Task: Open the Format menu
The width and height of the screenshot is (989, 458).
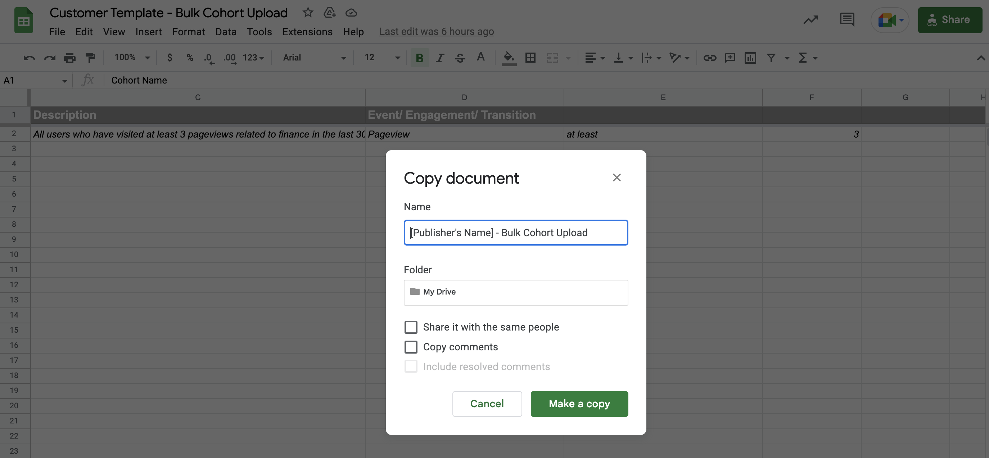Action: coord(189,32)
